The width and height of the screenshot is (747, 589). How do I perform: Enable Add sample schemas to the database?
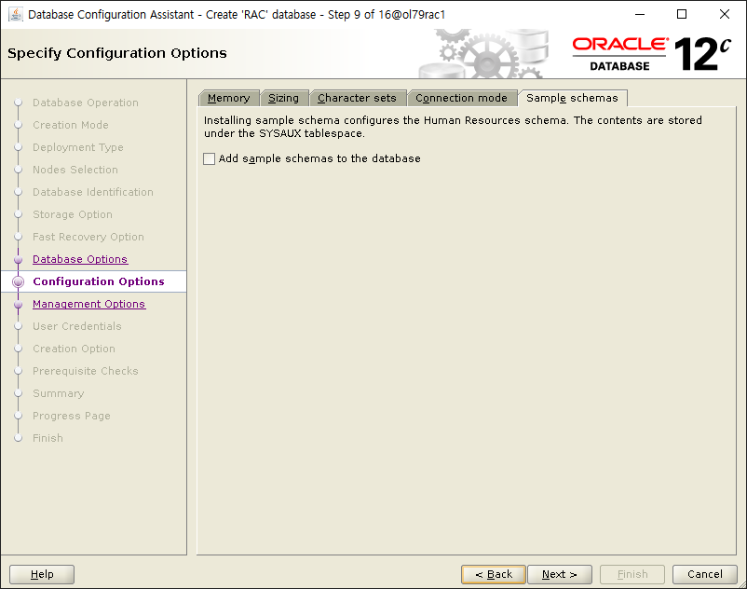pyautogui.click(x=210, y=158)
